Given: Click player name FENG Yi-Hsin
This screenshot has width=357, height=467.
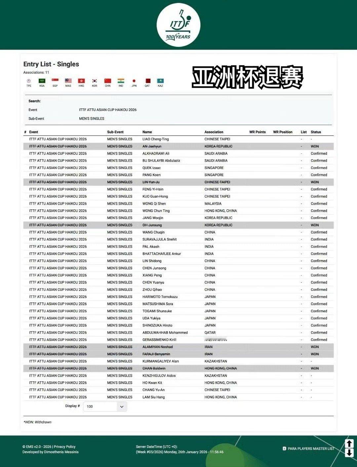Looking at the screenshot, I should (x=153, y=189).
